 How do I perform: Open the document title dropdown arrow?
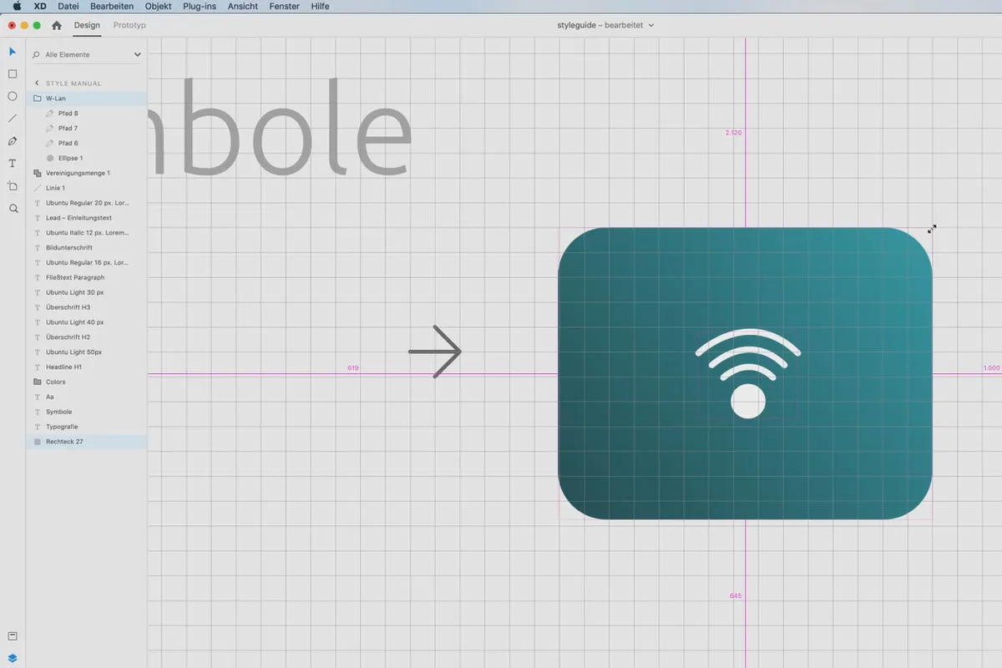pyautogui.click(x=651, y=25)
